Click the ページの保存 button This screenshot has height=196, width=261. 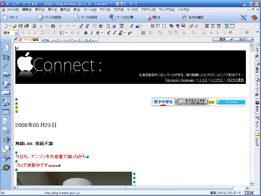(86, 17)
